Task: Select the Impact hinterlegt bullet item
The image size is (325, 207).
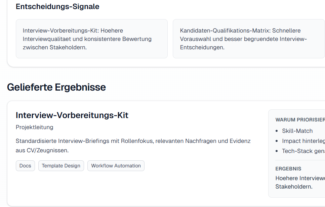Action: tap(303, 141)
